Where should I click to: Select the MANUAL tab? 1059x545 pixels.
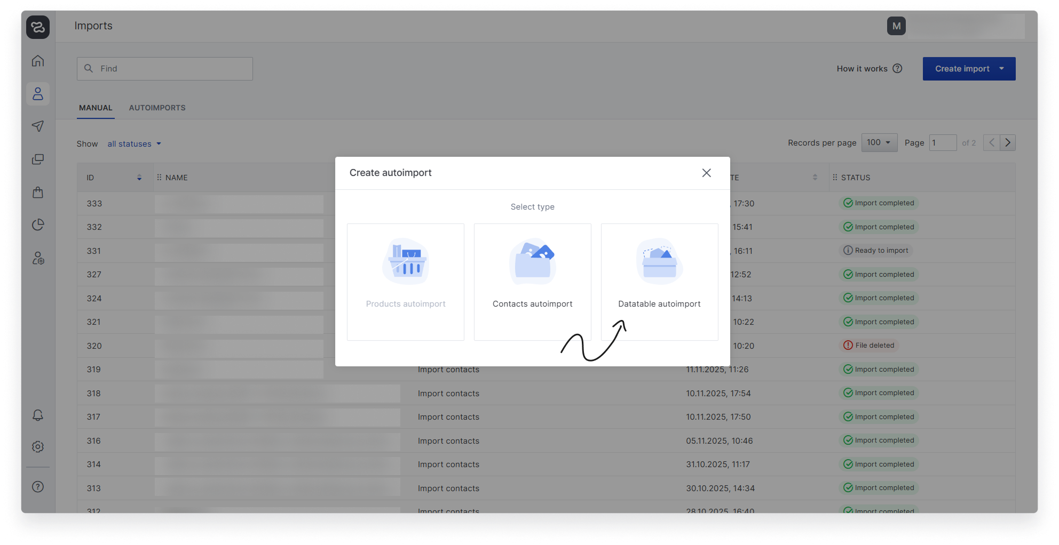coord(96,108)
